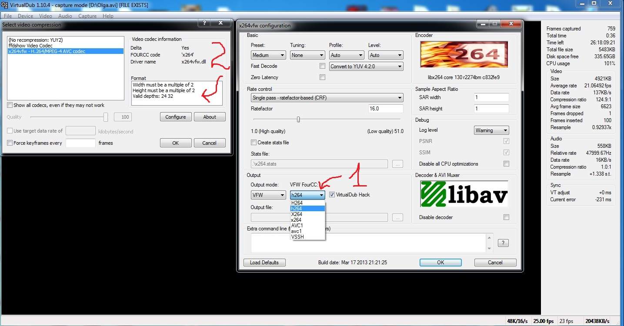
Task: Choose uppercase H264 from FourCC list
Action: [307, 203]
